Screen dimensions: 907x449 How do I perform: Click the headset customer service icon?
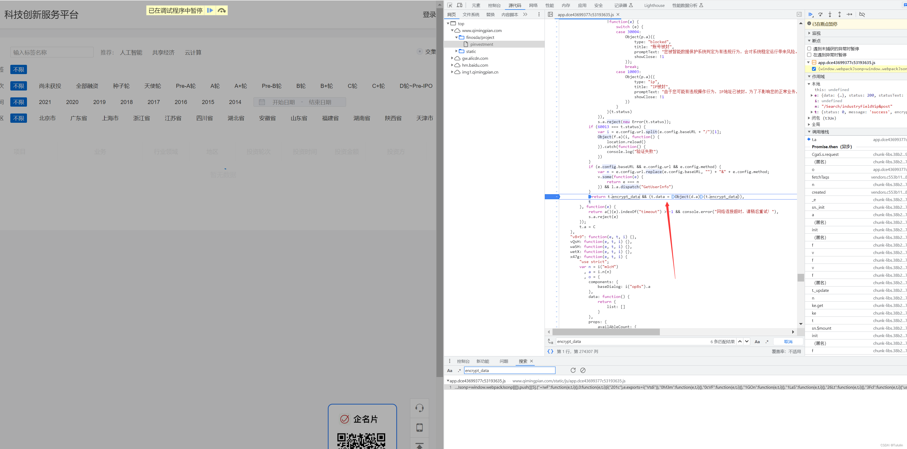click(x=419, y=408)
